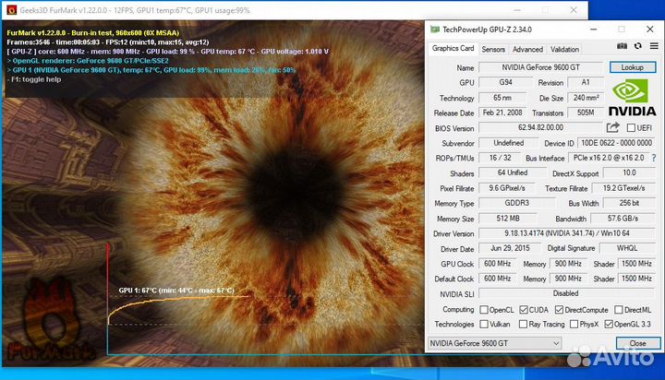Click the Driver Version field
This screenshot has height=380, width=665.
tap(567, 233)
